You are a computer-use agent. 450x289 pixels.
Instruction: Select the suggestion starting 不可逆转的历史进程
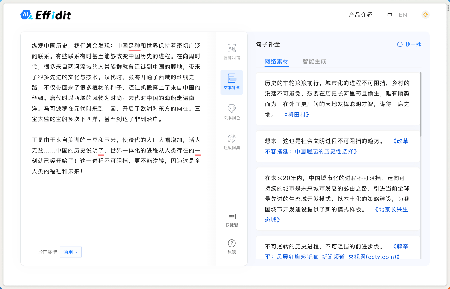tap(338, 248)
